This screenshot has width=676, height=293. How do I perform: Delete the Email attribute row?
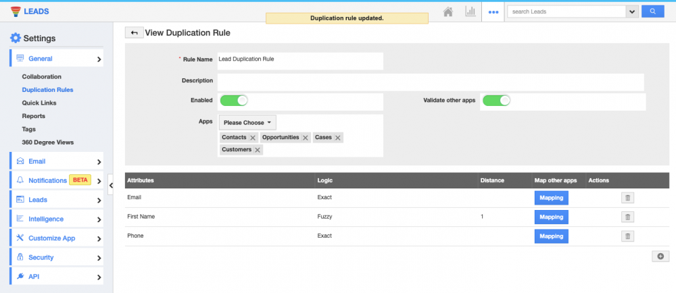pos(627,198)
